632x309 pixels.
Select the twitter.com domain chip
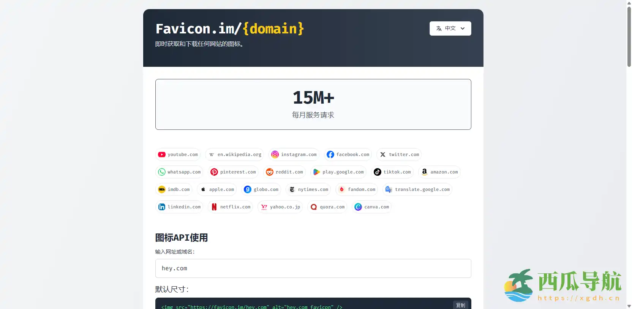point(399,154)
